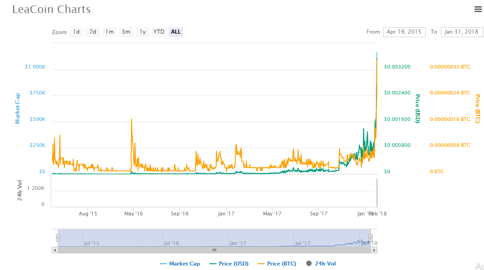Set zoom range to 1d
This screenshot has width=484, height=270.
tap(76, 32)
